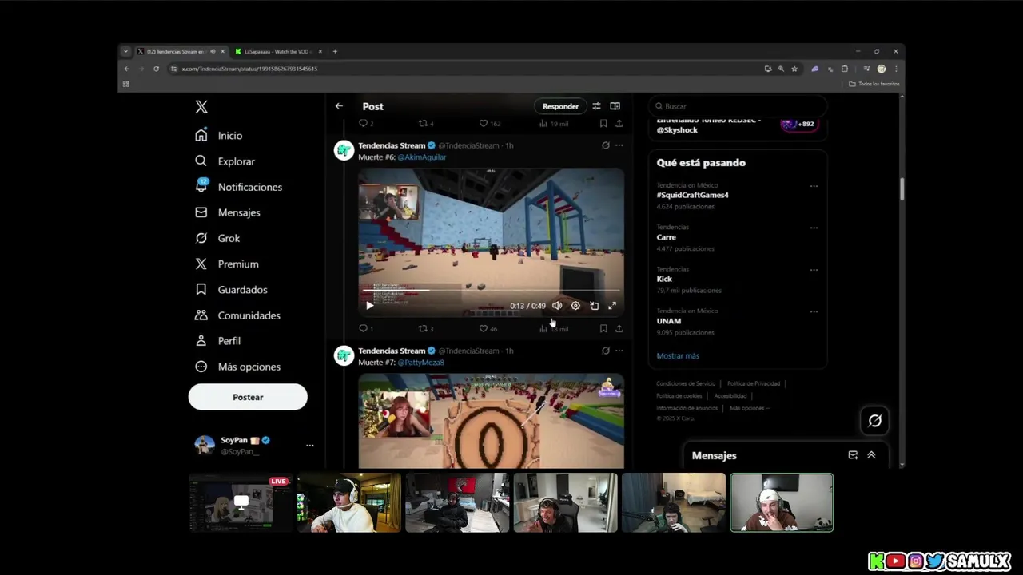The image size is (1023, 575).
Task: Click the Postear button
Action: coord(248,397)
